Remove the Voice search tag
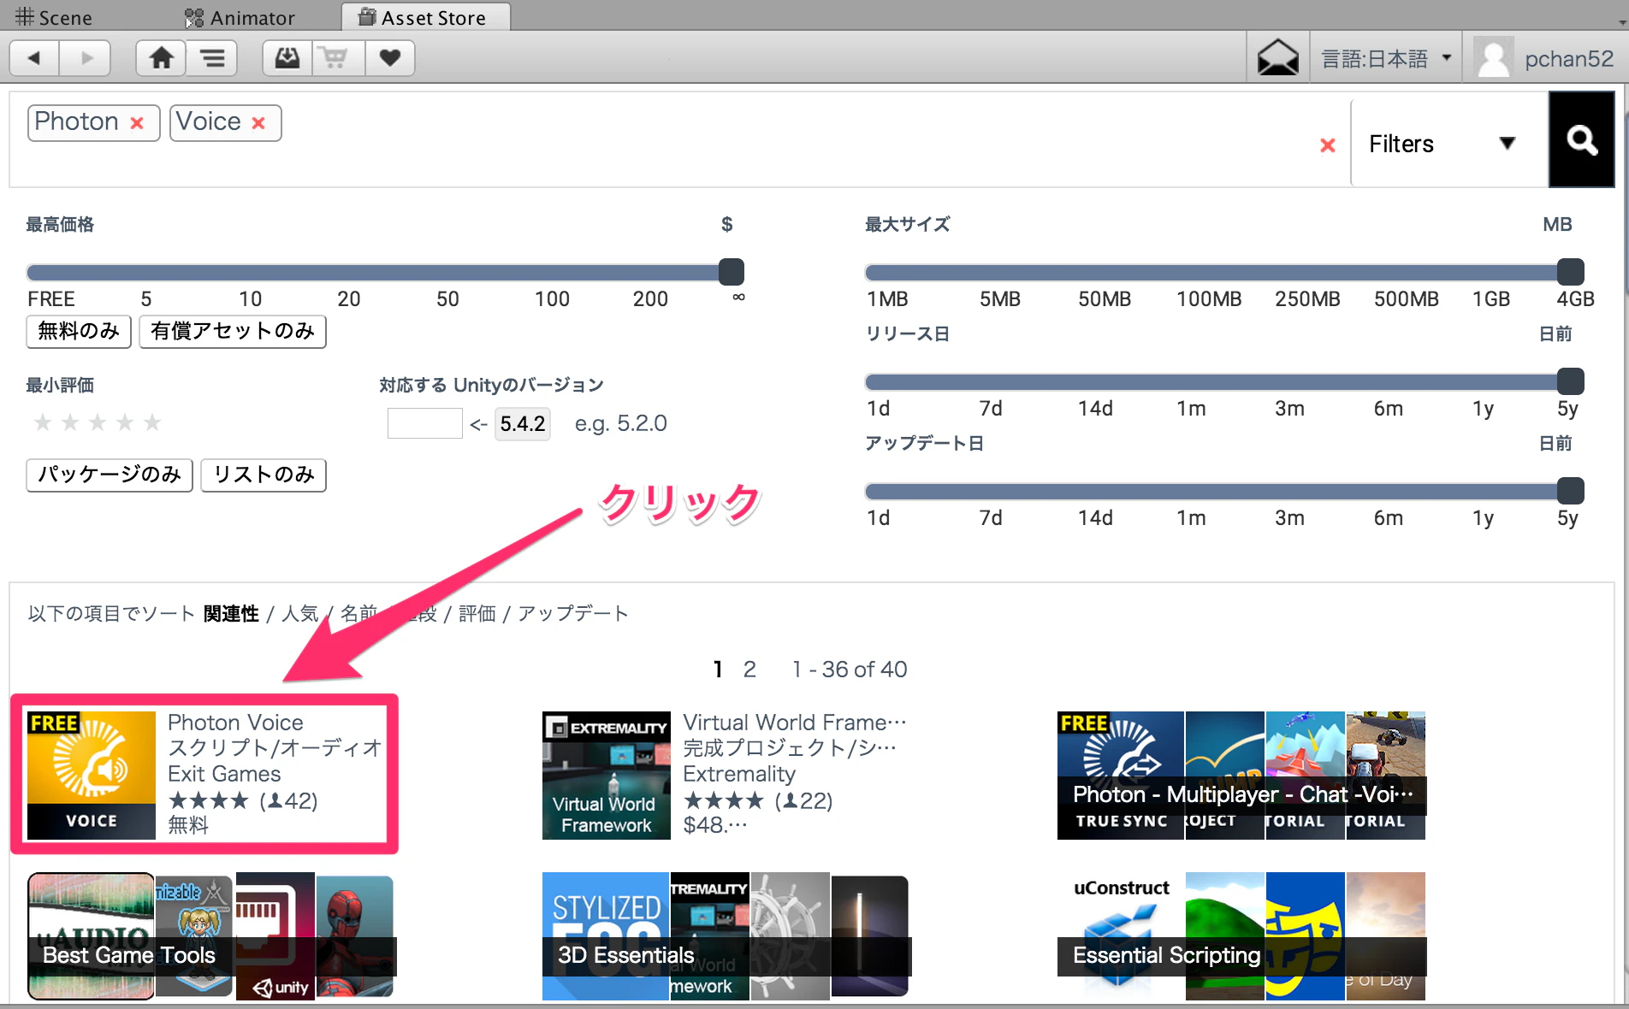Viewport: 1629px width, 1009px height. (258, 123)
